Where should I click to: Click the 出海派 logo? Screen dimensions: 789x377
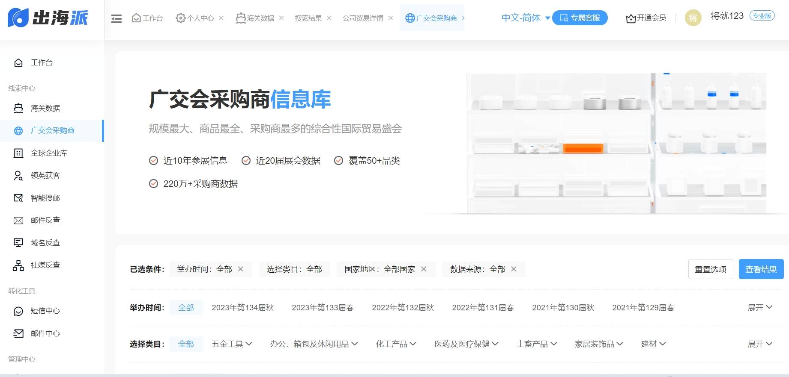(48, 18)
